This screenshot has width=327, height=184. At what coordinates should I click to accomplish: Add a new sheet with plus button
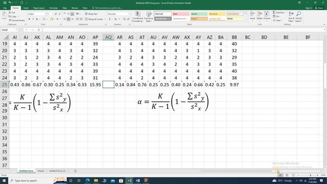(76, 171)
